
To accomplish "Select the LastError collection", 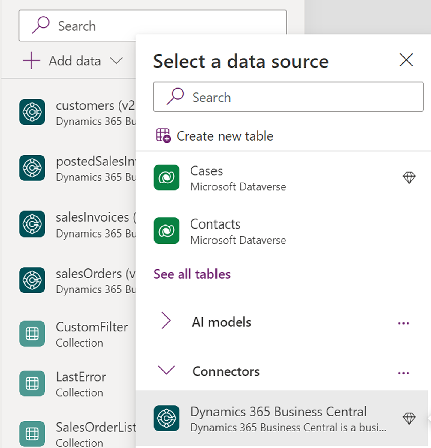I will pos(80,384).
